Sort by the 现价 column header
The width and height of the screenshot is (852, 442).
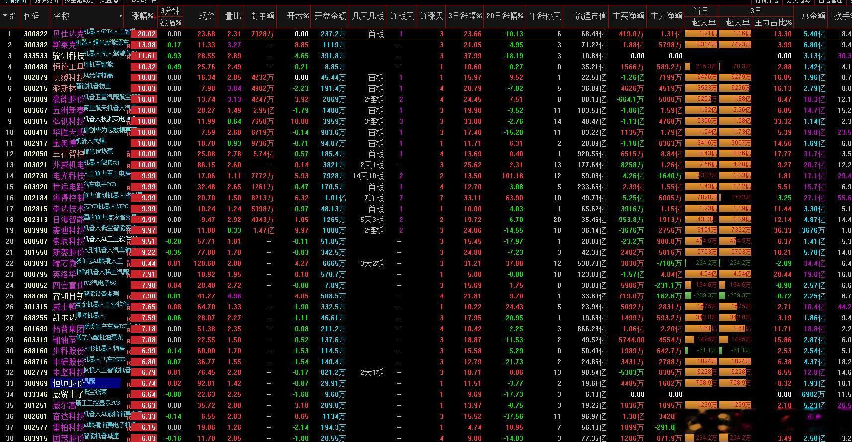coord(207,16)
